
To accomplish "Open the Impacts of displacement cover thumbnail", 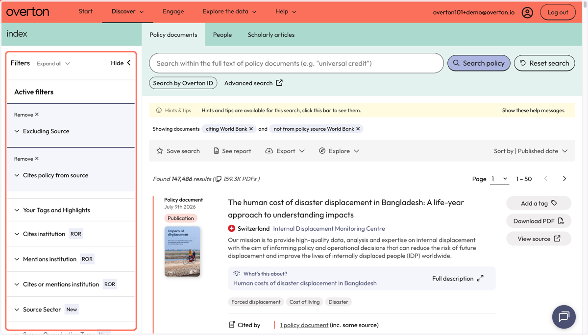I will click(x=182, y=251).
